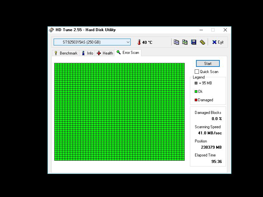Viewport: 263px width, 197px height.
Task: Click the Scanning Speed label
Action: [x=207, y=127]
